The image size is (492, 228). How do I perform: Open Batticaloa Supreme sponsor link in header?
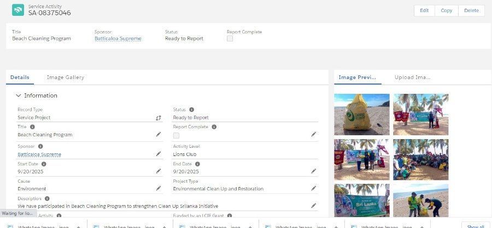point(118,39)
